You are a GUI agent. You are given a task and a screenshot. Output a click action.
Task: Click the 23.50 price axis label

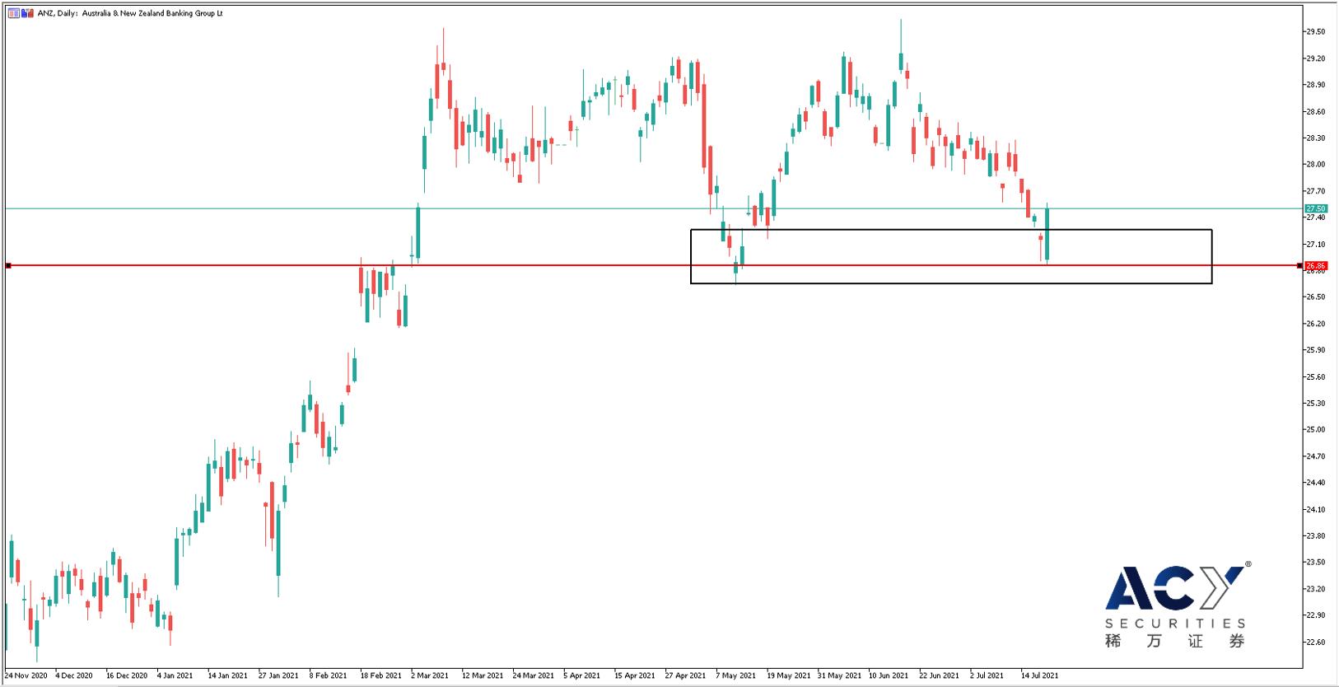[x=1315, y=562]
